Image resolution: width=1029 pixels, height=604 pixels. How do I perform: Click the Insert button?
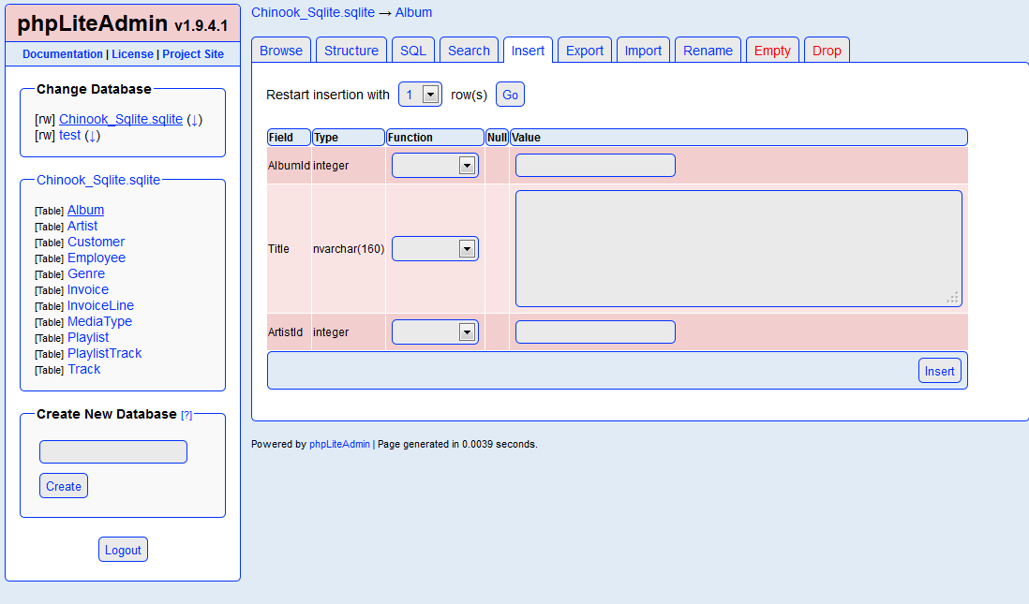(939, 371)
